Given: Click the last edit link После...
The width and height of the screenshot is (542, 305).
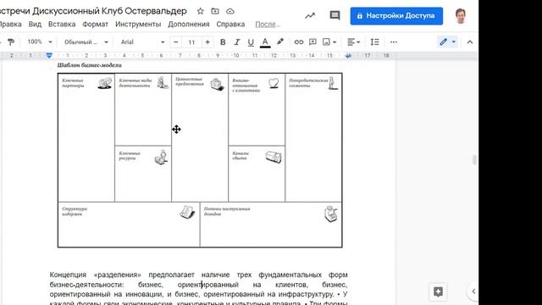Looking at the screenshot, I should (268, 25).
